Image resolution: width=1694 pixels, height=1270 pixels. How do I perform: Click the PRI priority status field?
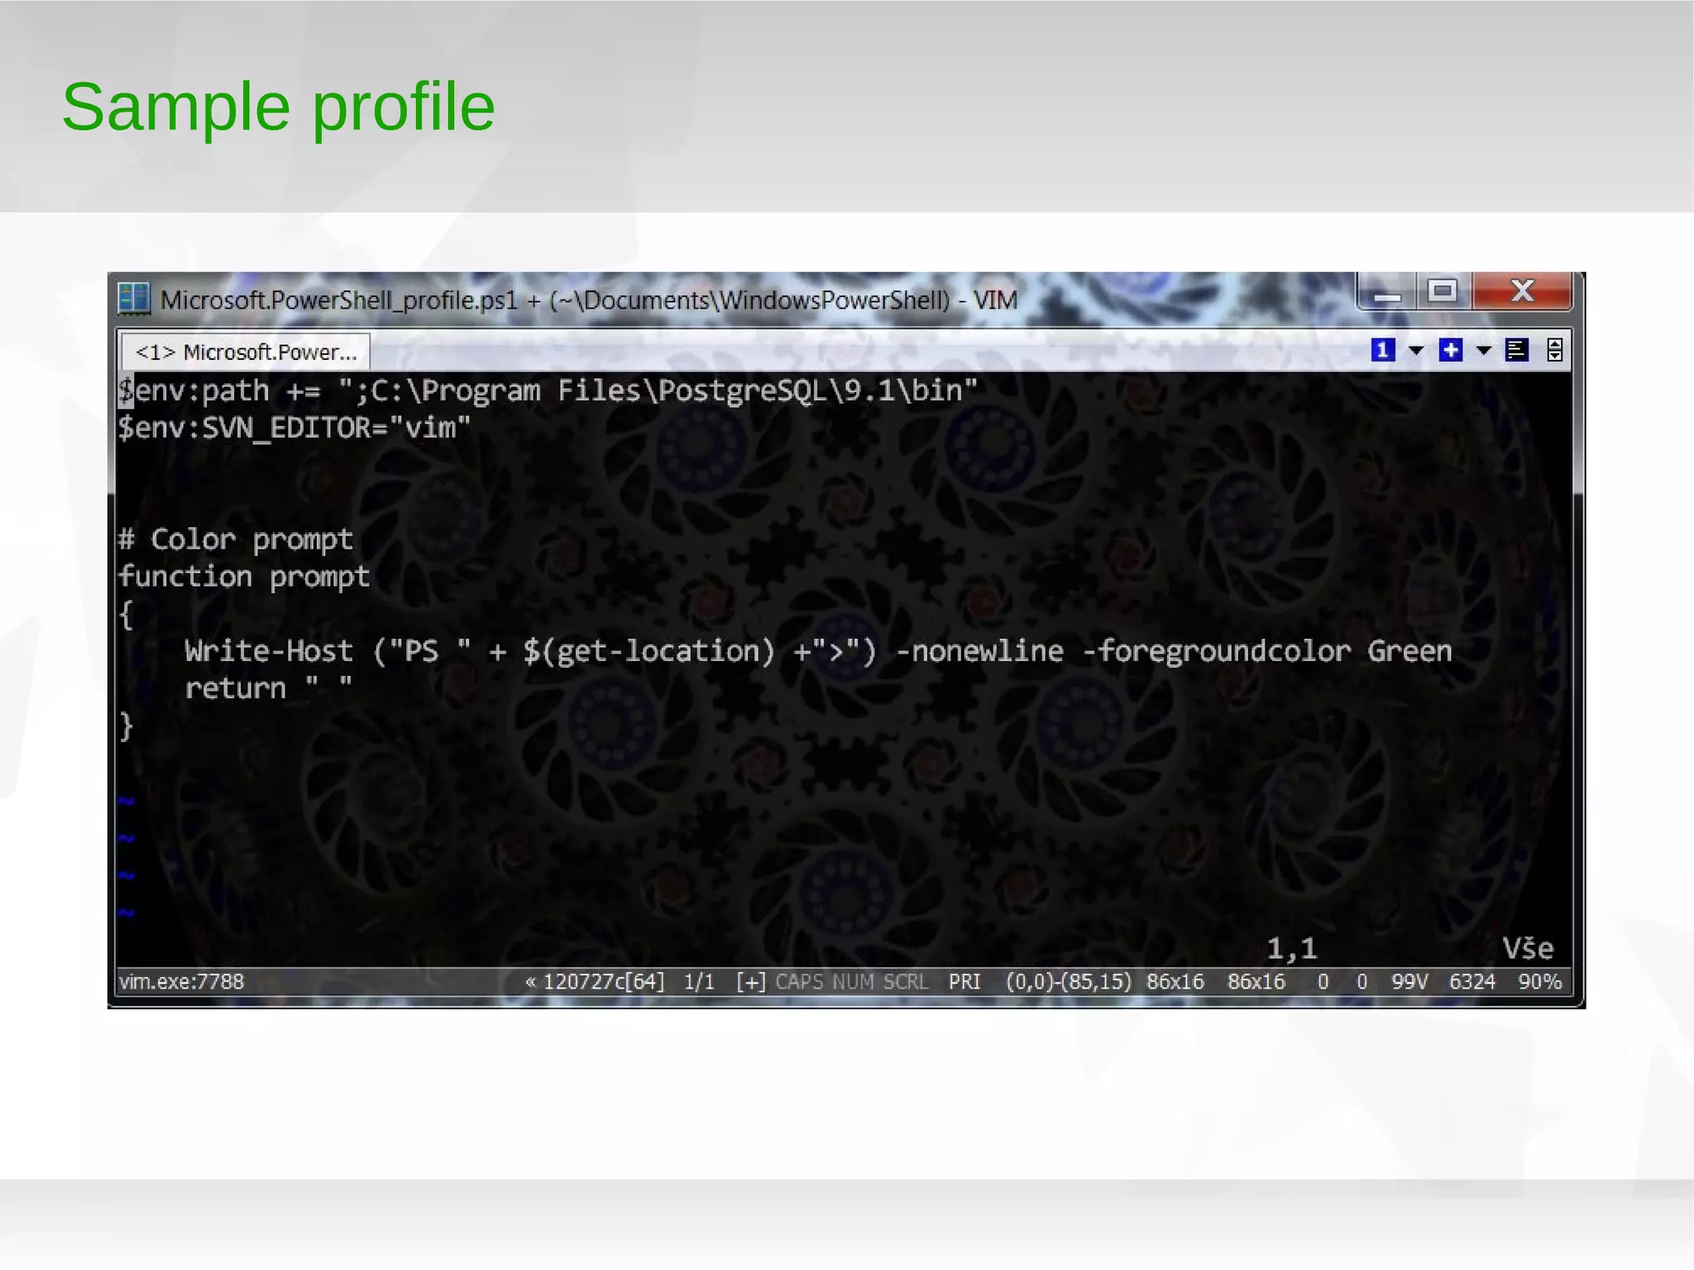(964, 981)
